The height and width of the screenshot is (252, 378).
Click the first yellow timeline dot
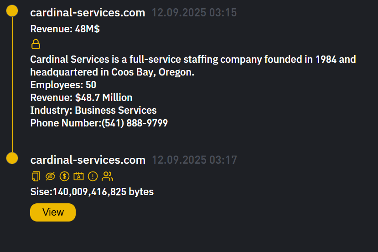12,11
